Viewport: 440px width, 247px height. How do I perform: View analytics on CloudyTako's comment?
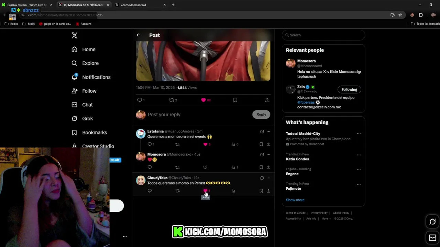(x=233, y=191)
